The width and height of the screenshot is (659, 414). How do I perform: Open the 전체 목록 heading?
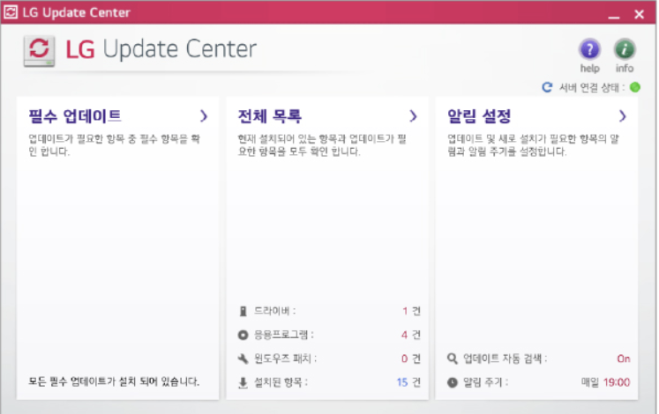[x=269, y=116]
